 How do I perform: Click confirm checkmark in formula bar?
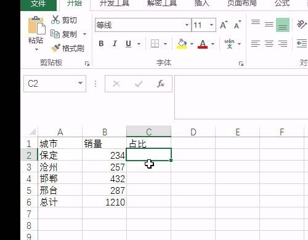point(139,84)
